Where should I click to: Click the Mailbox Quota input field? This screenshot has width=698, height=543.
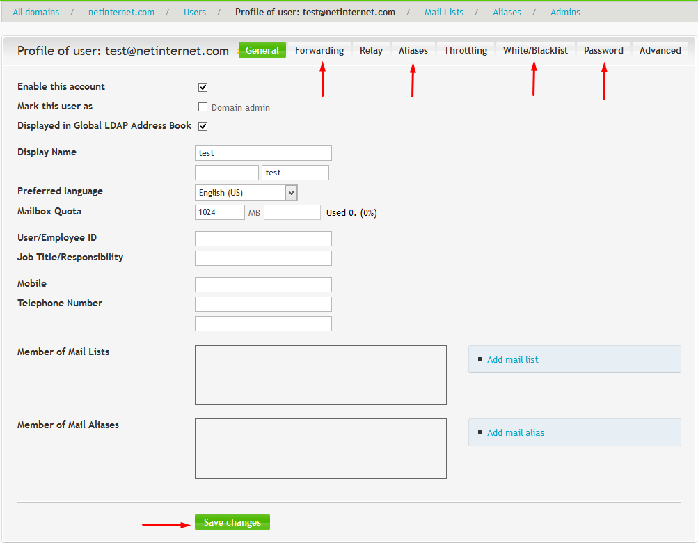(x=220, y=212)
